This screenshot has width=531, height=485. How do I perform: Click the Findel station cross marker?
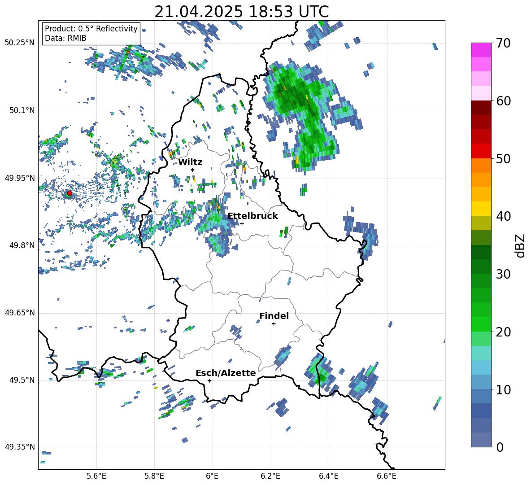(274, 324)
